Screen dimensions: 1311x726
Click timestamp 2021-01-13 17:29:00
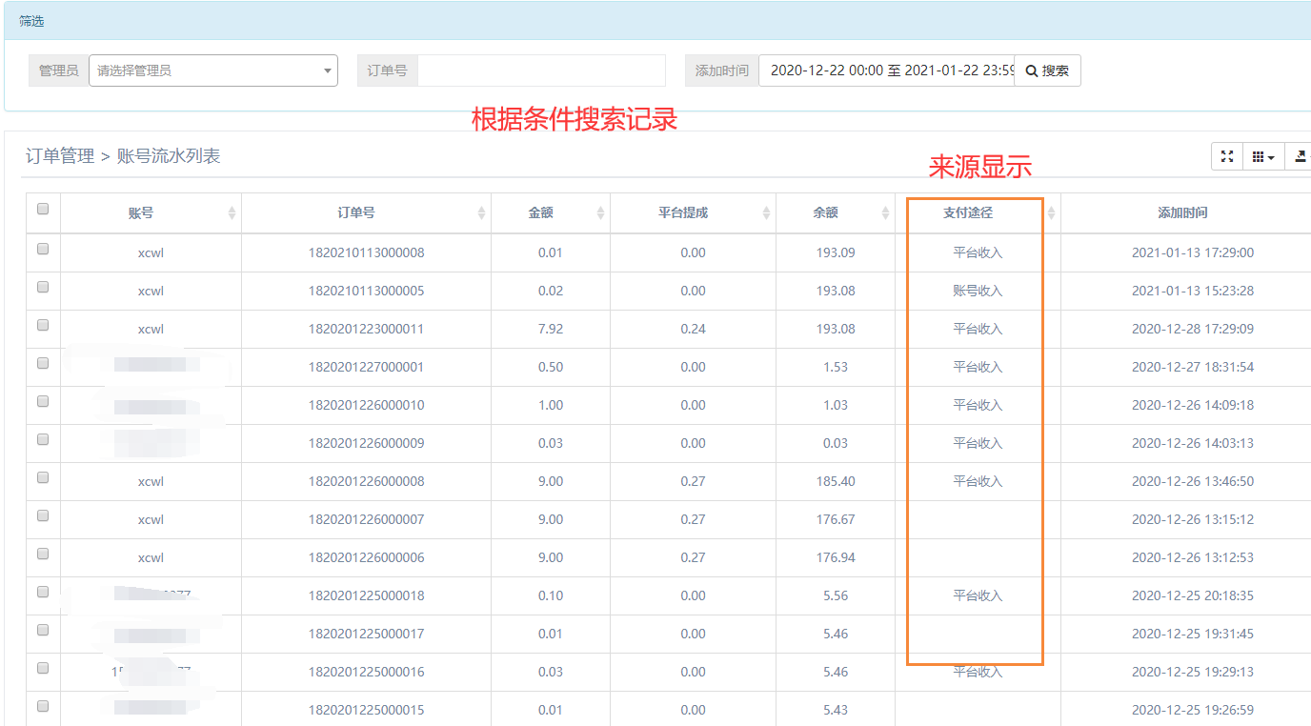tap(1193, 252)
